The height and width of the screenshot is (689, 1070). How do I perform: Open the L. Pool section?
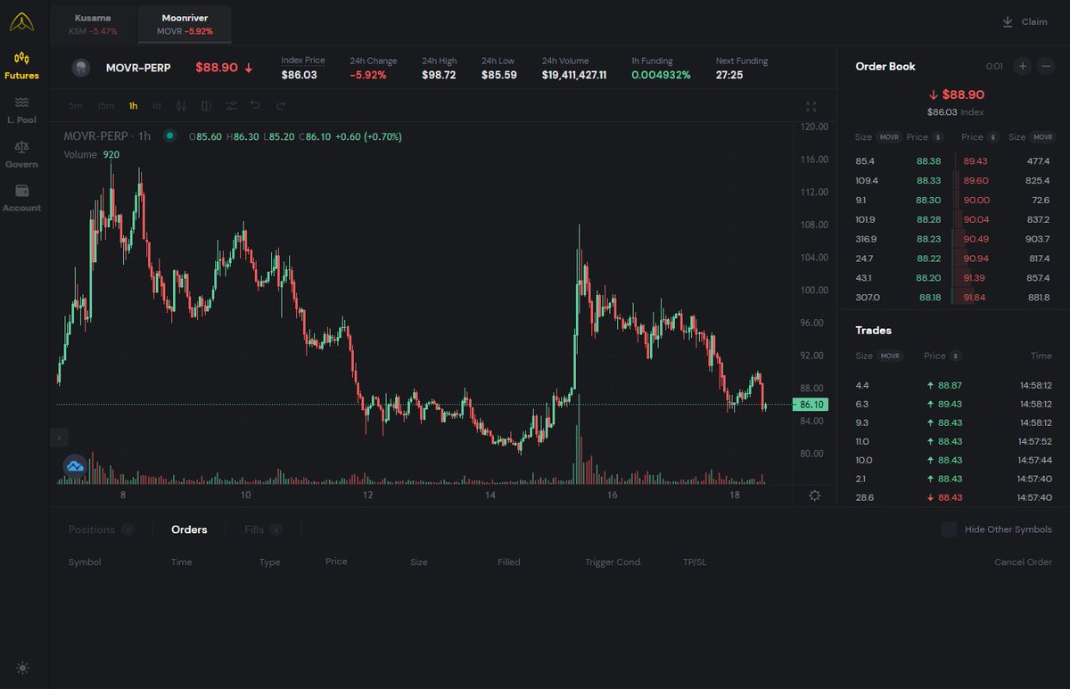coord(22,110)
